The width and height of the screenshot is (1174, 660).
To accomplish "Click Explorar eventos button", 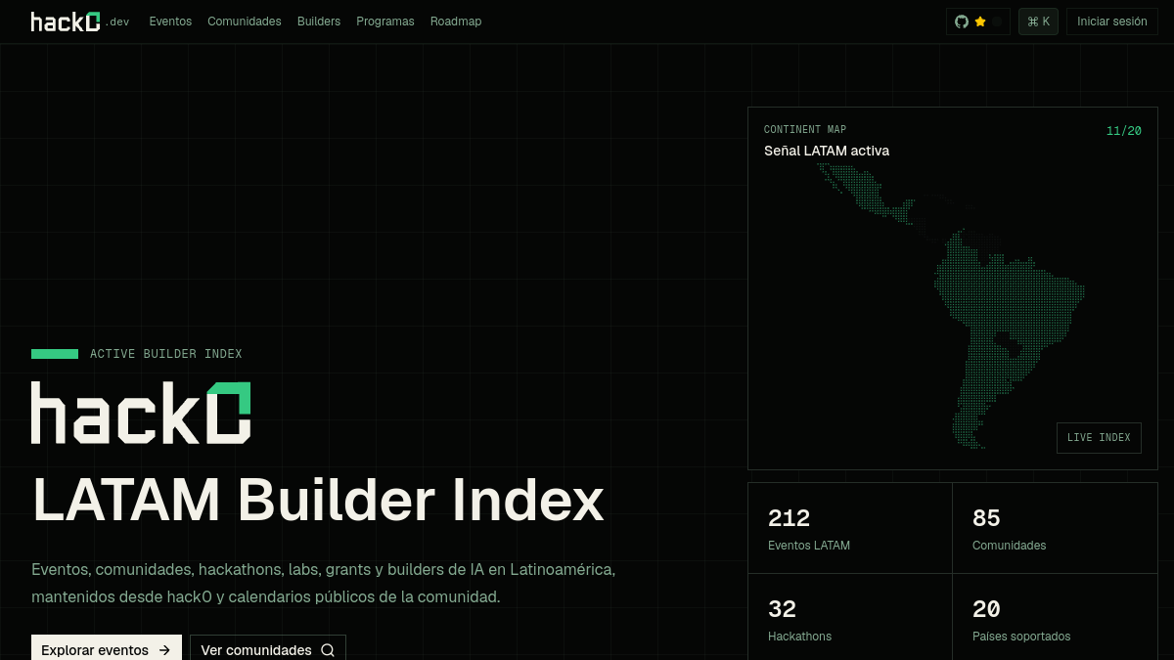I will 107,649.
